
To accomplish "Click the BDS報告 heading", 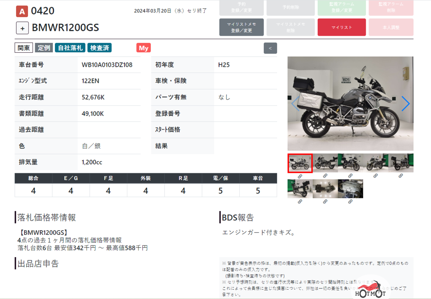I will pos(238,217).
